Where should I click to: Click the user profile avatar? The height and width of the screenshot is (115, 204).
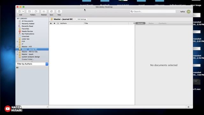pos(189,11)
